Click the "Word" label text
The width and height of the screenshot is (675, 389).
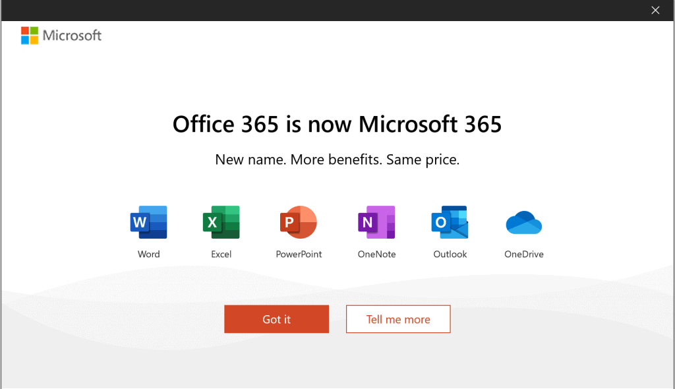click(148, 254)
